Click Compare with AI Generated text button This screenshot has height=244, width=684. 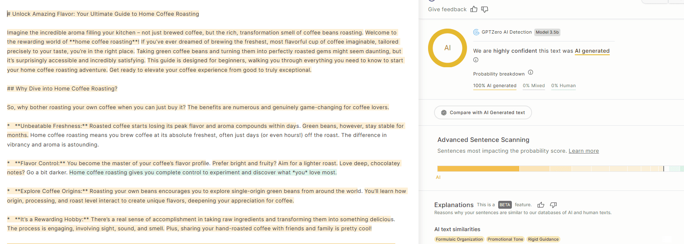coord(483,112)
